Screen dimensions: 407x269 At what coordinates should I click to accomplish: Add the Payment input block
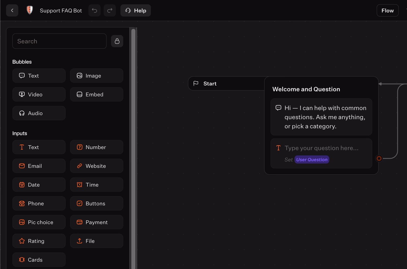[97, 222]
